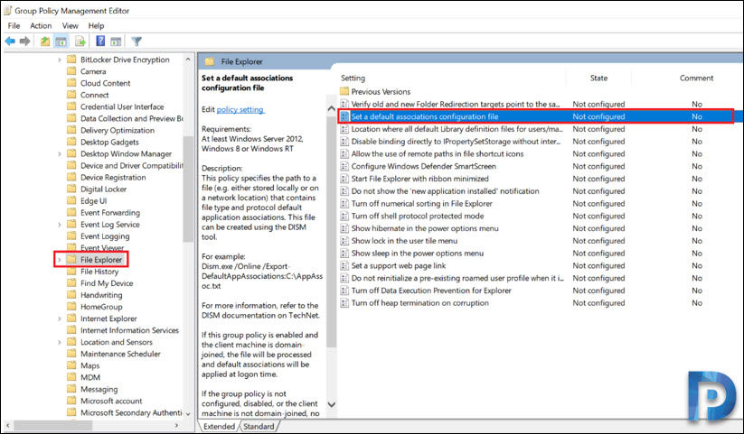
Task: Sort by the Comment column header
Action: click(x=696, y=78)
